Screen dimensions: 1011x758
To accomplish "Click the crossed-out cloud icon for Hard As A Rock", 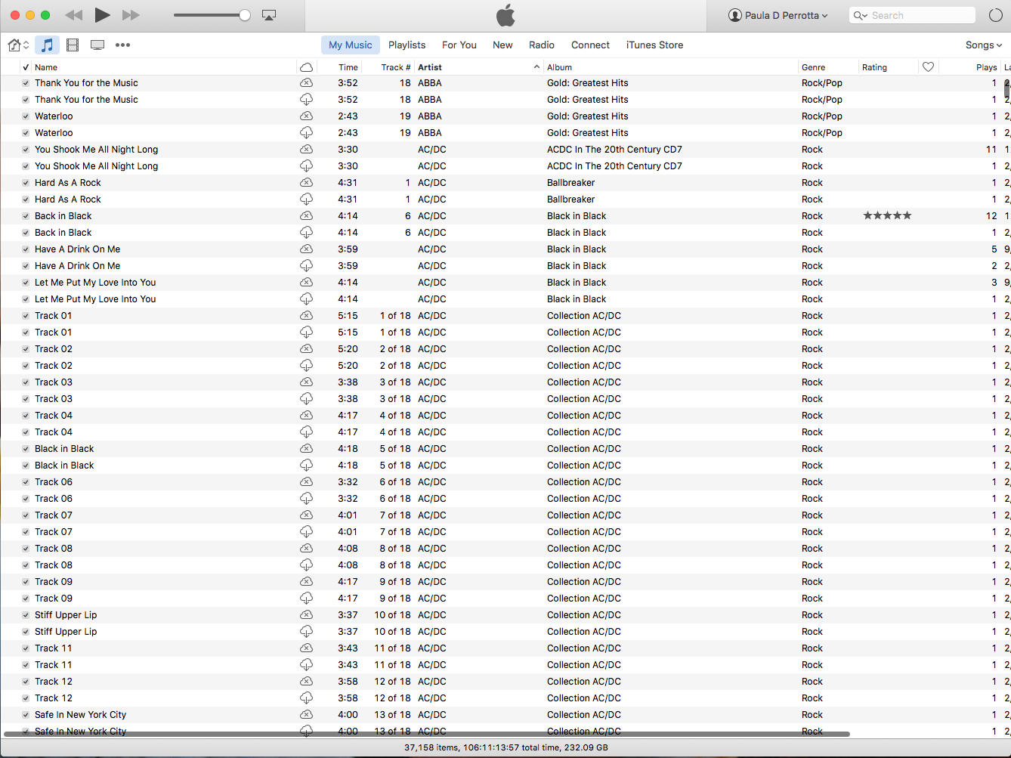I will tap(306, 183).
